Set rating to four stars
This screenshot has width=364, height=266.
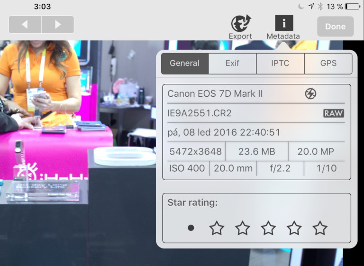(294, 228)
